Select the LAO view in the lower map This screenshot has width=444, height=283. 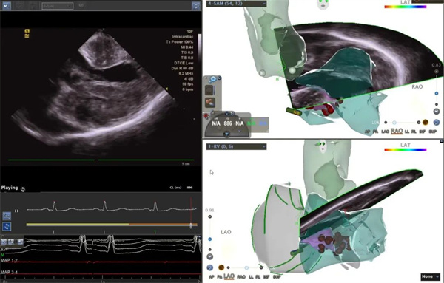(x=229, y=276)
